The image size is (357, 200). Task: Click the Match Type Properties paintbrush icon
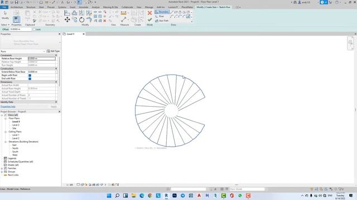[x=35, y=21]
